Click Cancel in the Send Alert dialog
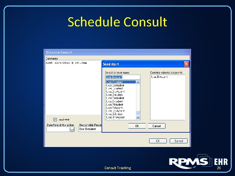235x176 pixels. click(x=157, y=126)
